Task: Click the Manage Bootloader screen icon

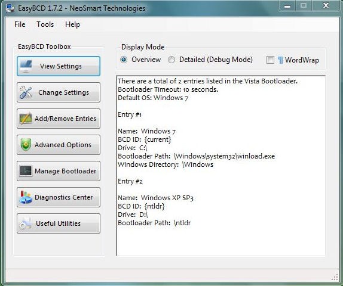Action: point(26,171)
